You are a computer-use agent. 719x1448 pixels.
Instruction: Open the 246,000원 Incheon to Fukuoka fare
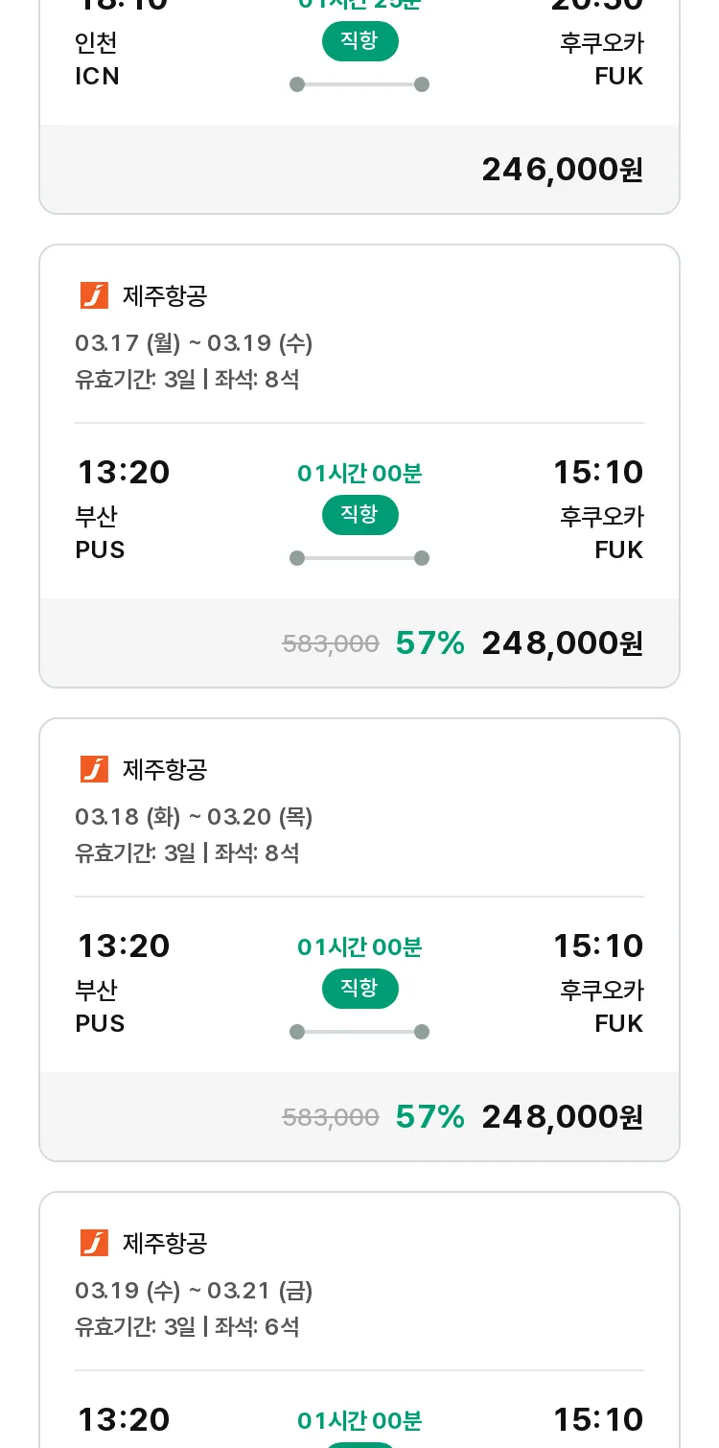tap(562, 170)
